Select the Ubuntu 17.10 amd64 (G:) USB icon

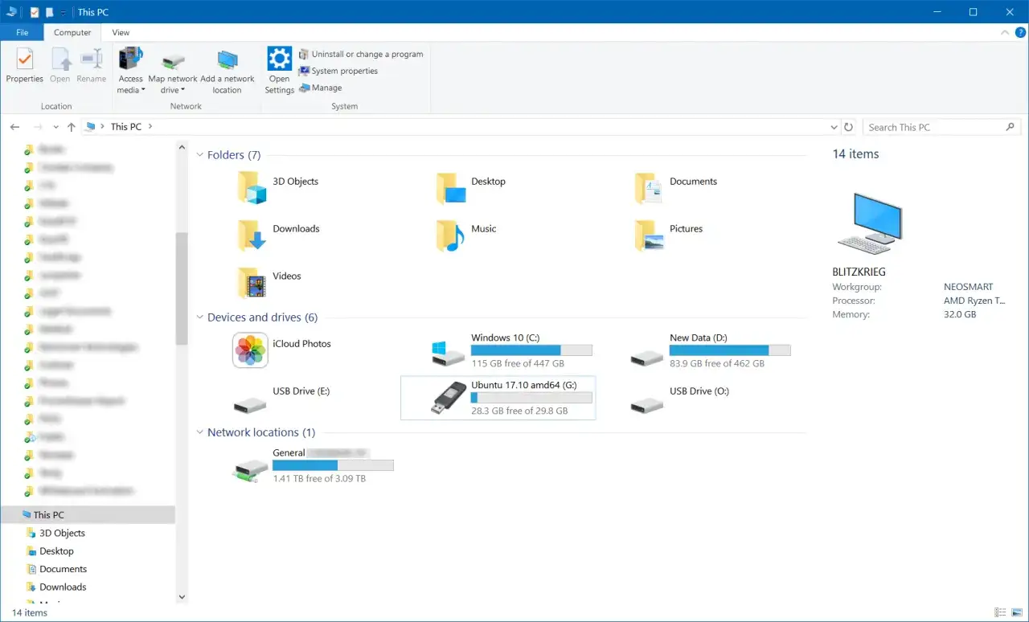(448, 398)
